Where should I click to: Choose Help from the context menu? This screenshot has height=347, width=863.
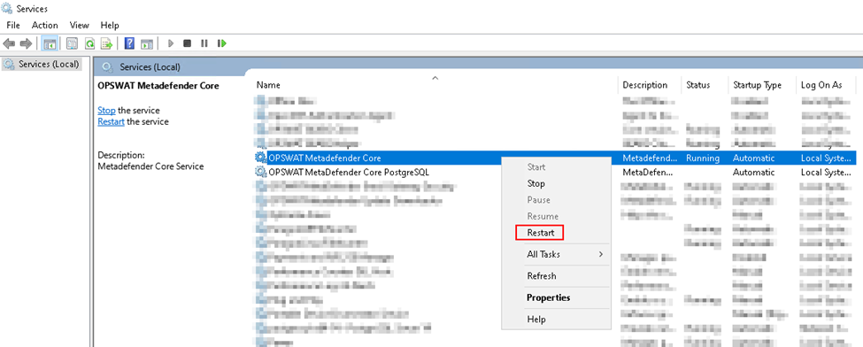click(x=536, y=320)
